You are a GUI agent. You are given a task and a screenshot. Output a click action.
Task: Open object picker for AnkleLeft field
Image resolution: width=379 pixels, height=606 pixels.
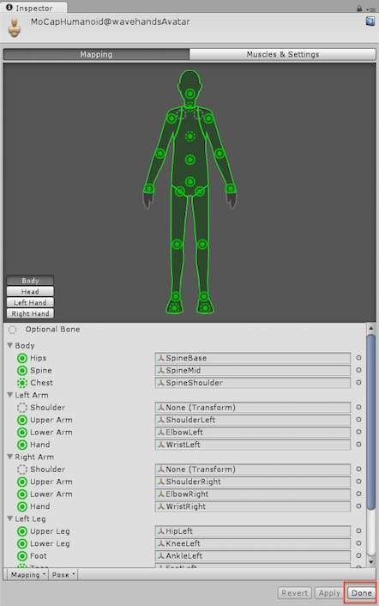point(358,555)
